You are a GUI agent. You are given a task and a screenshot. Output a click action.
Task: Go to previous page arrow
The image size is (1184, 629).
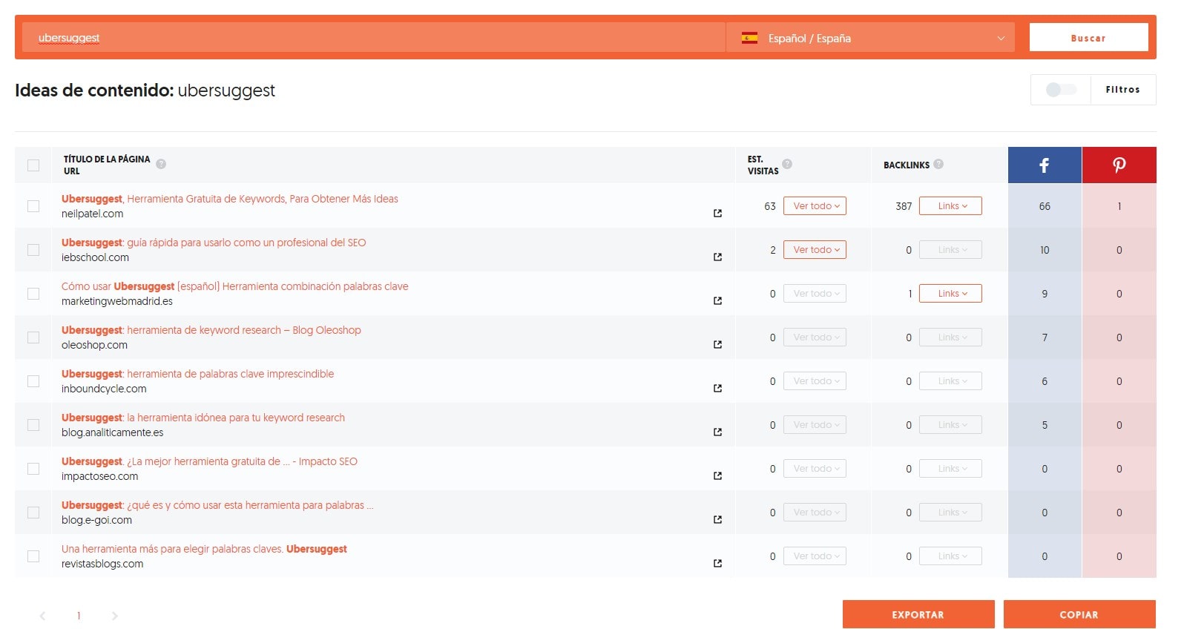pyautogui.click(x=42, y=616)
